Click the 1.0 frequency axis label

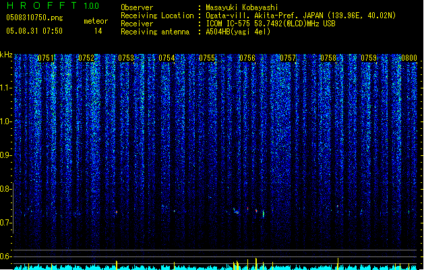pyautogui.click(x=5, y=122)
